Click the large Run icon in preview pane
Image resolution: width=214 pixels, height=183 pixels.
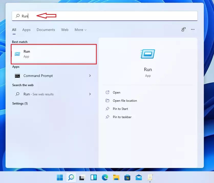coord(148,54)
